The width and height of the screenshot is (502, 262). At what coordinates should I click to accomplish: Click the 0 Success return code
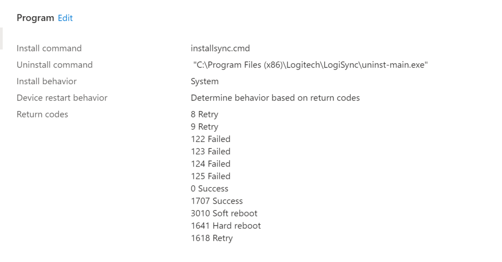pos(209,189)
